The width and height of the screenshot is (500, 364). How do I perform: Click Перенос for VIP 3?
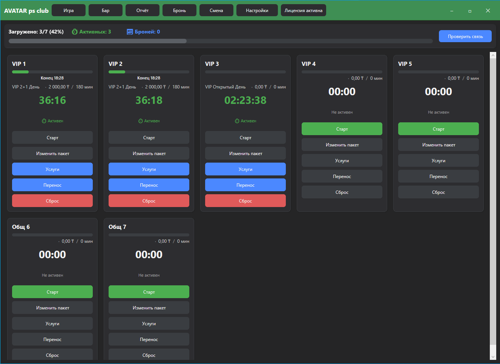tap(245, 185)
